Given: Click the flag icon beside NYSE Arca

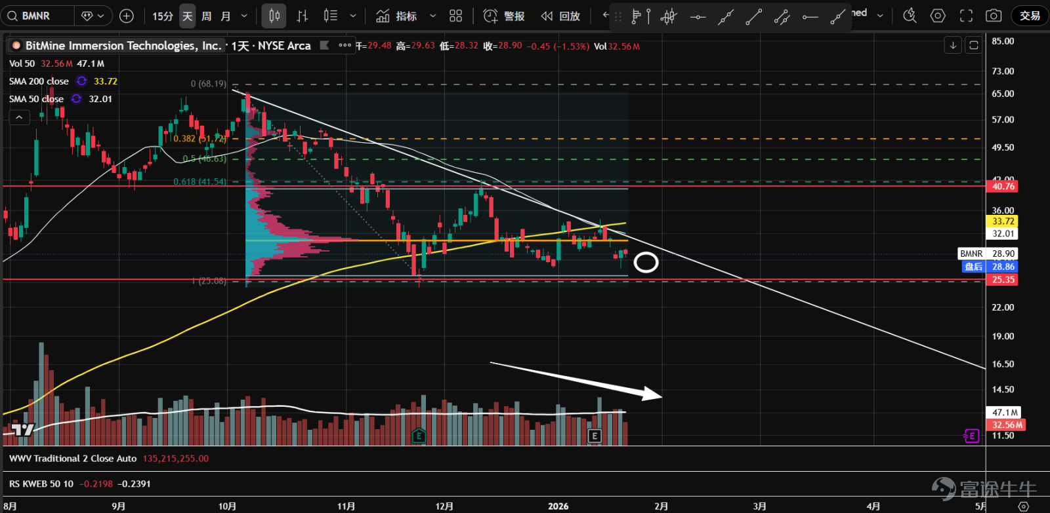Looking at the screenshot, I should [324, 45].
